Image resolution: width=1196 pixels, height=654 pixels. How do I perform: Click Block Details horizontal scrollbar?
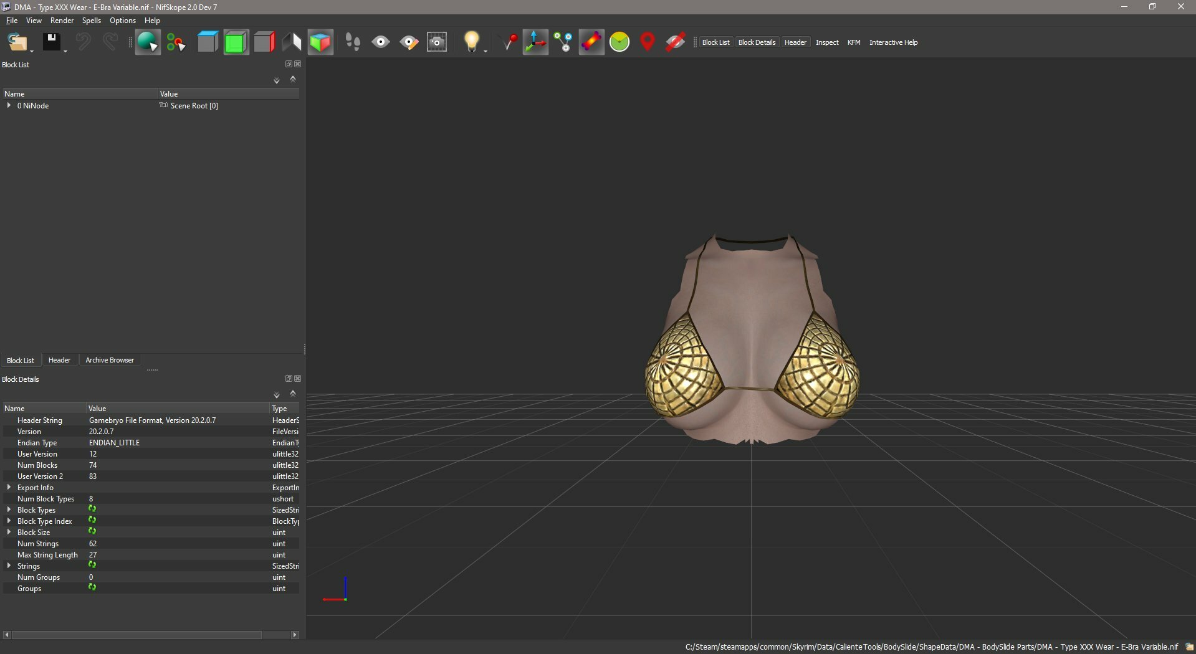[136, 635]
